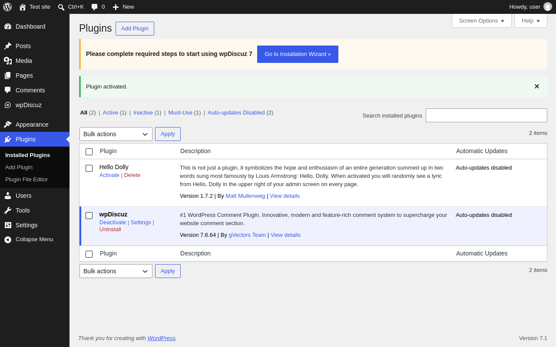This screenshot has height=347, width=556.
Task: Activate the Hello Dolly plugin
Action: [109, 175]
